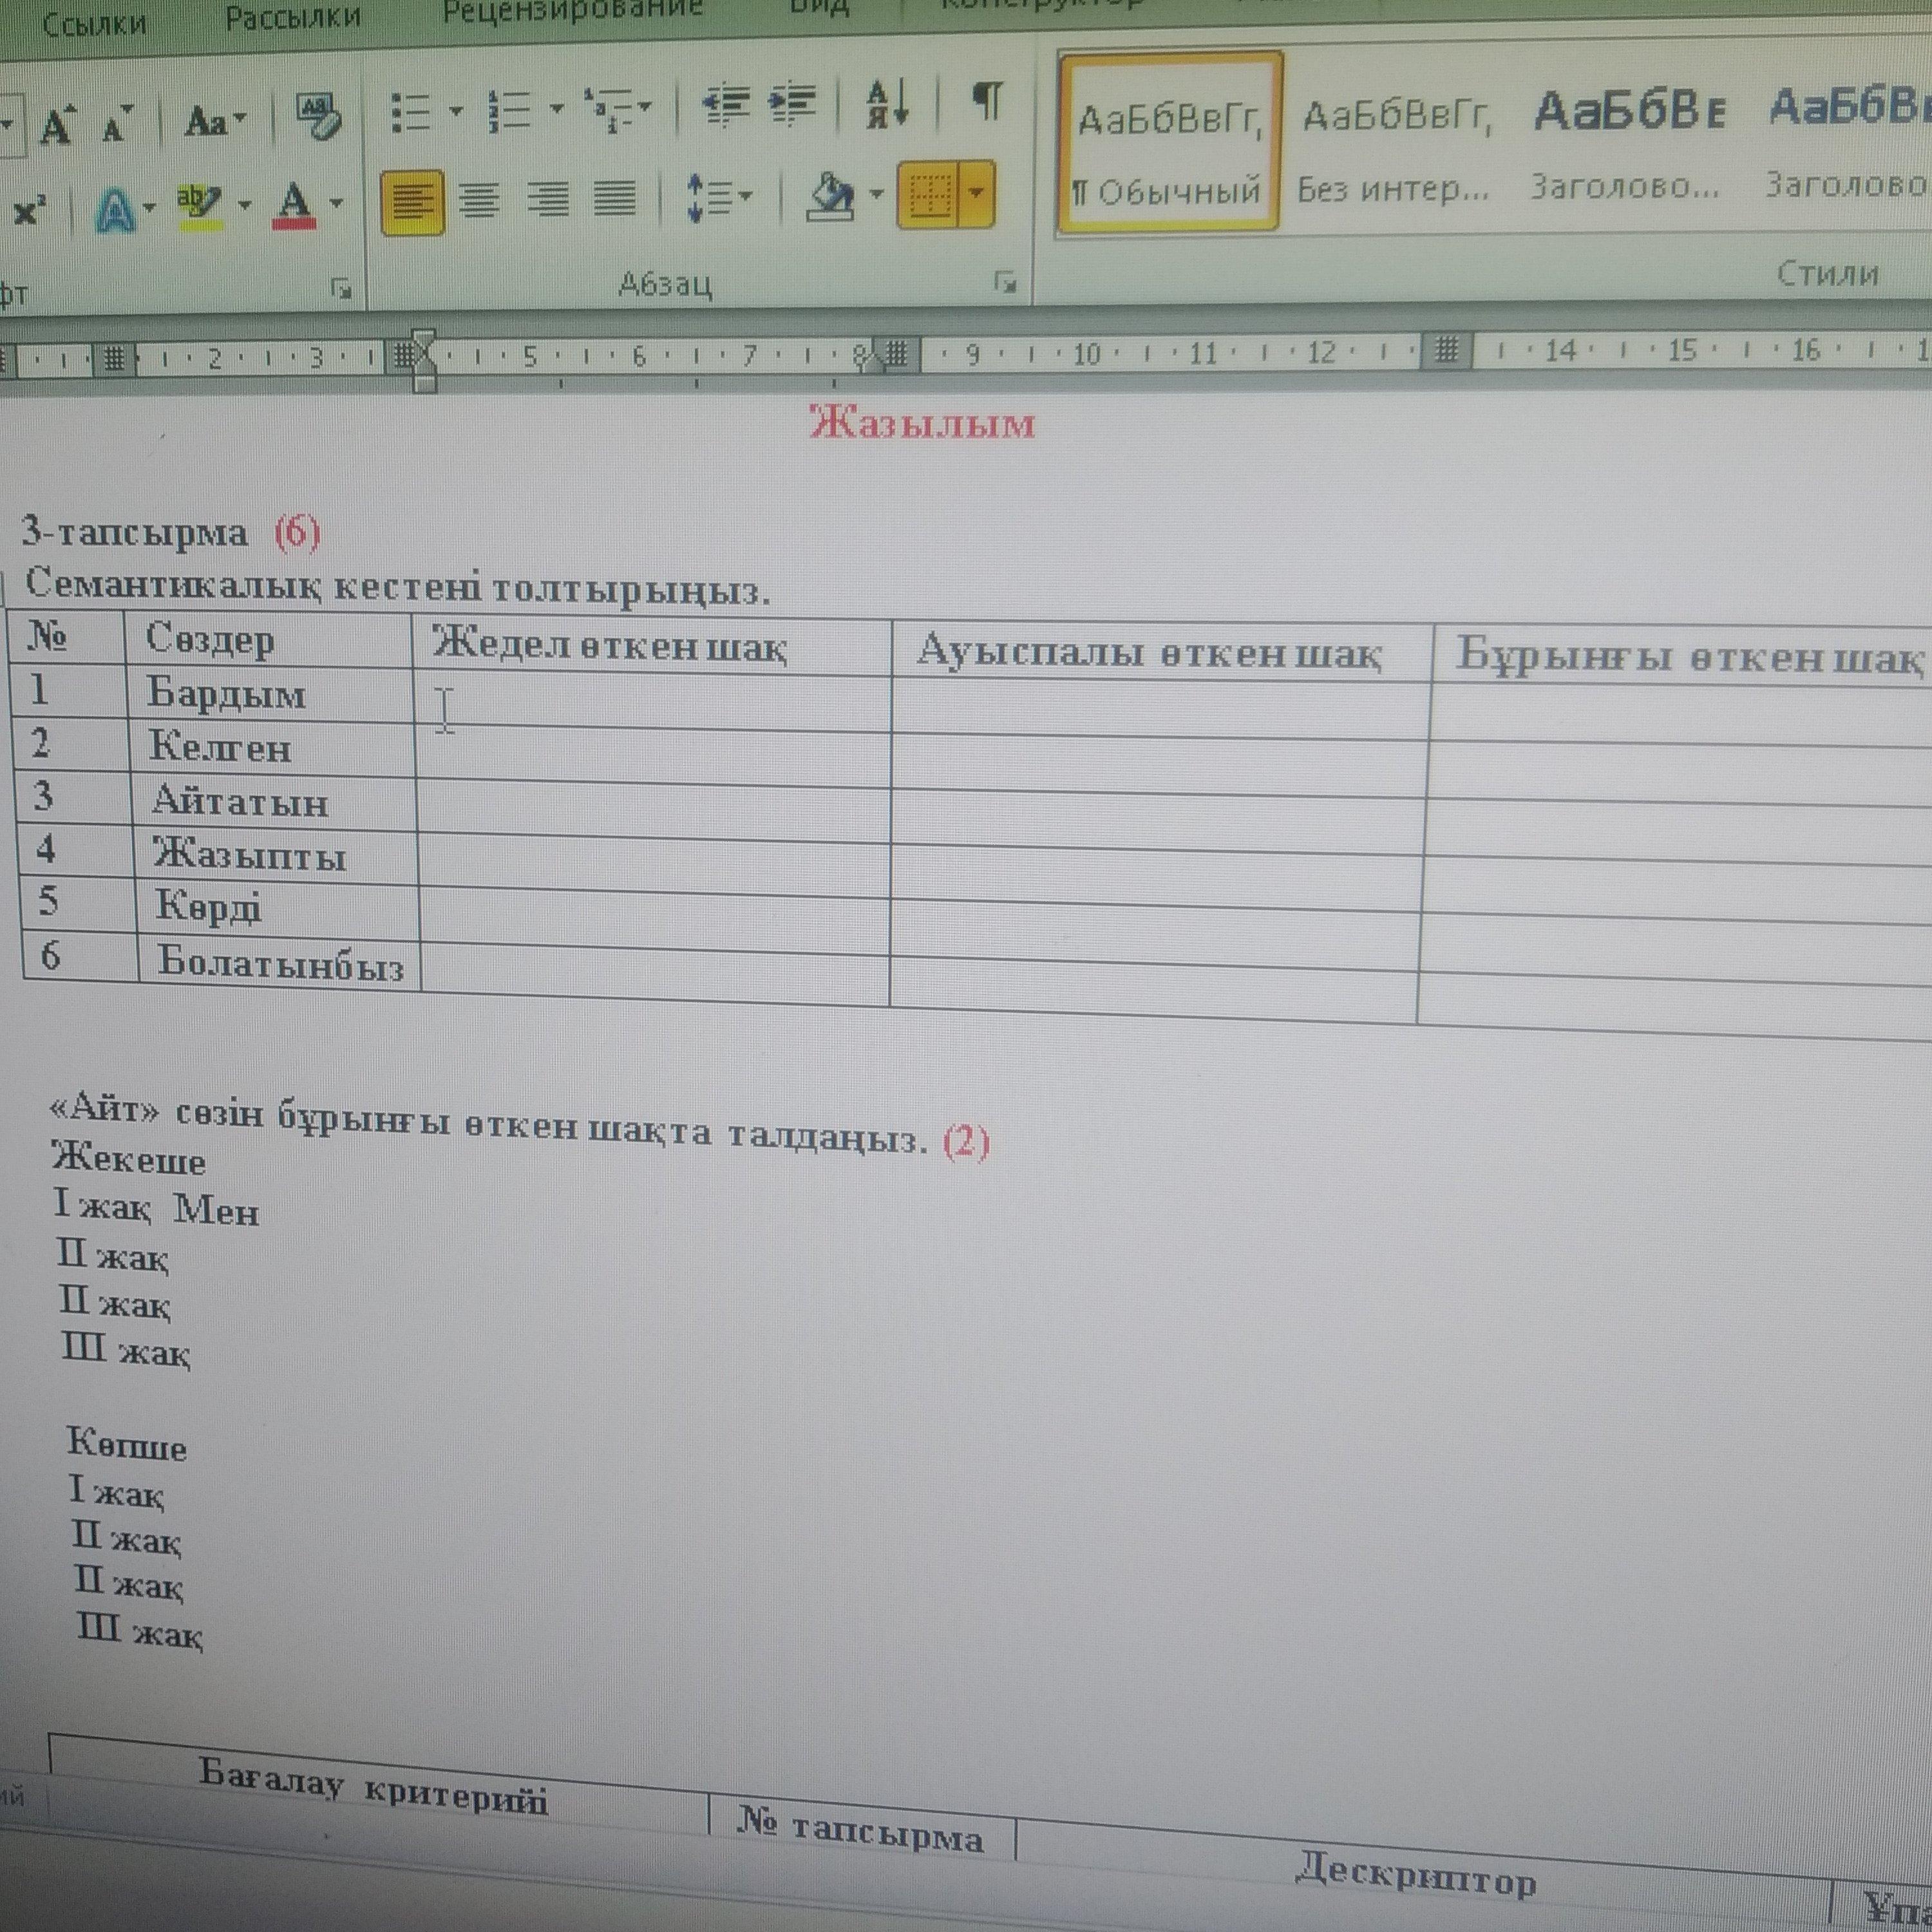Toggle the paragraph marks ¶ display

click(x=987, y=101)
